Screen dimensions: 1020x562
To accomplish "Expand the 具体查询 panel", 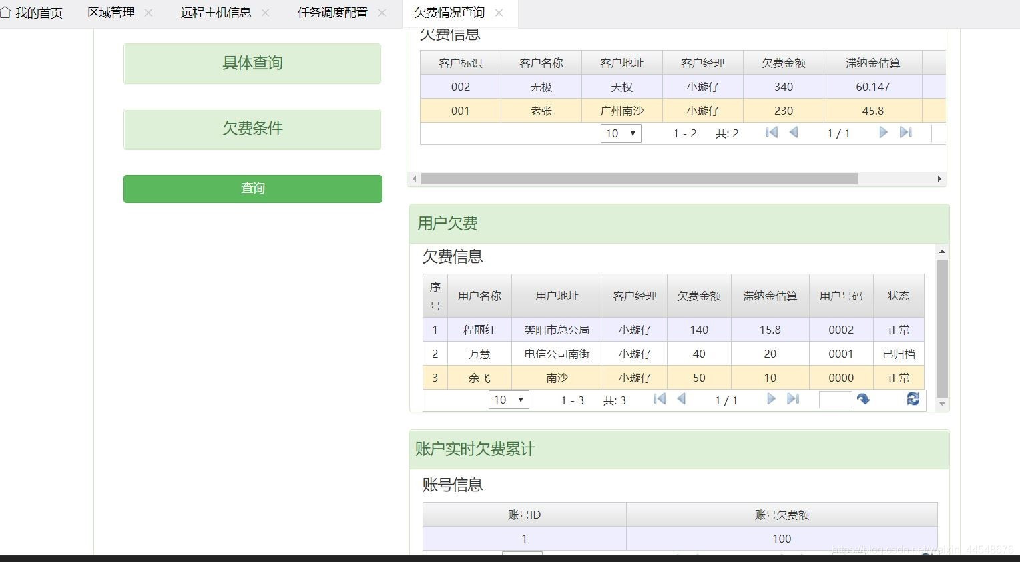I will pos(252,63).
